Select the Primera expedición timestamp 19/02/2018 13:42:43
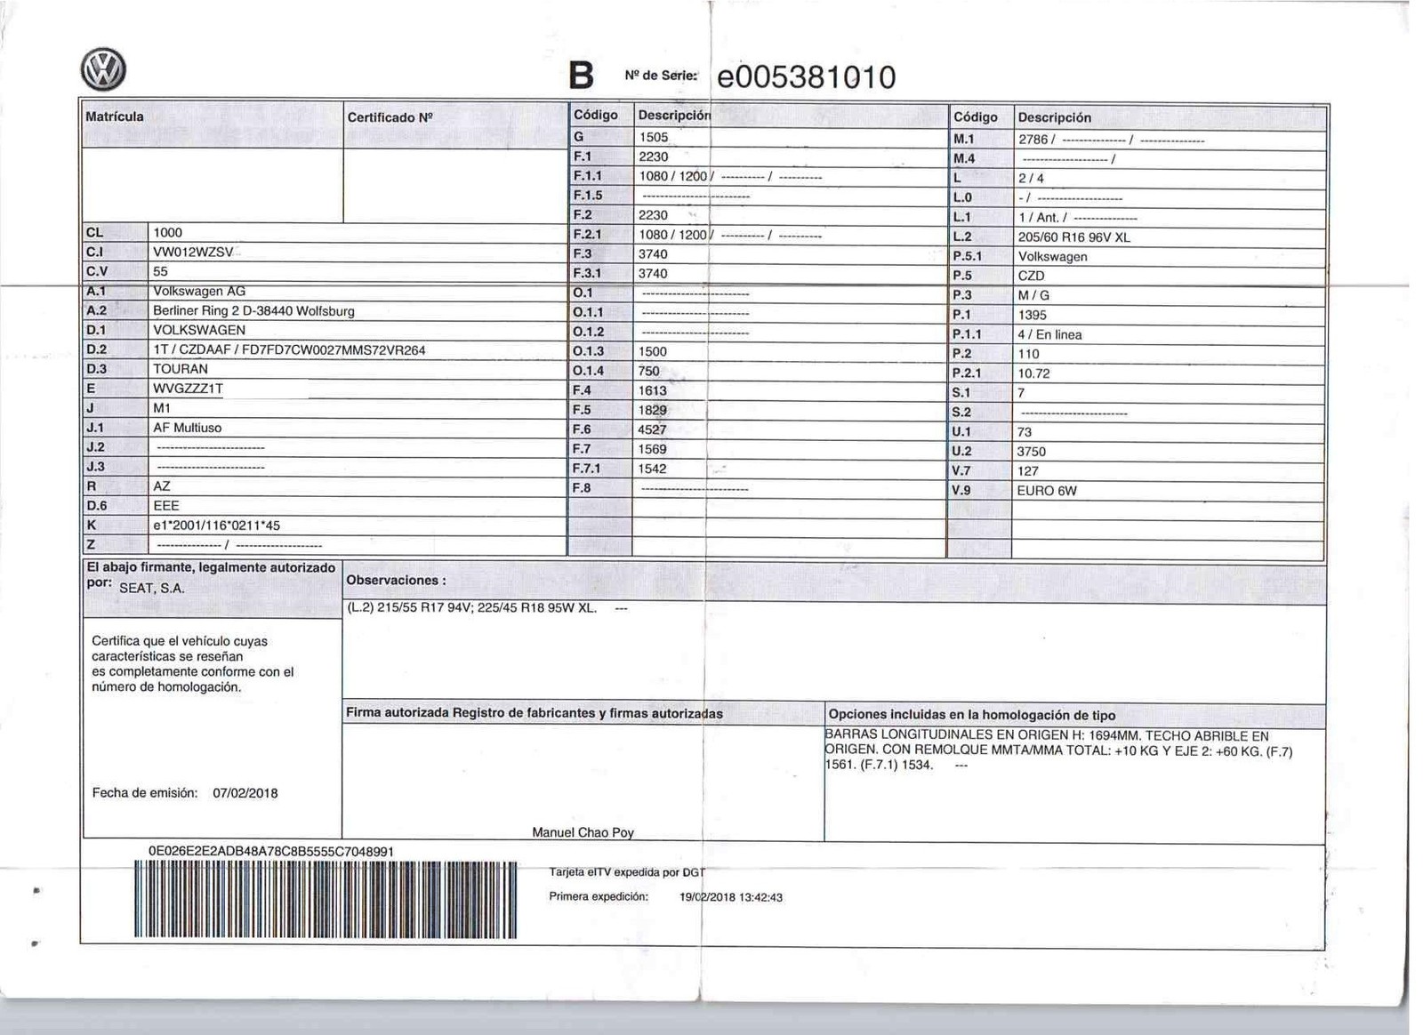The width and height of the screenshot is (1423, 1035). [x=731, y=897]
